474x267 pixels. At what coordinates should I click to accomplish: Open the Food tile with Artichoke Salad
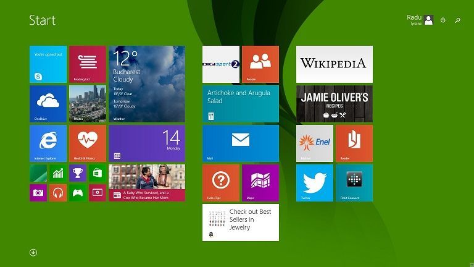(241, 104)
